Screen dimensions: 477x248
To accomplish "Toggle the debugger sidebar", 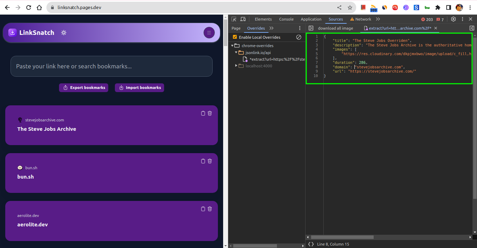I will [x=472, y=28].
